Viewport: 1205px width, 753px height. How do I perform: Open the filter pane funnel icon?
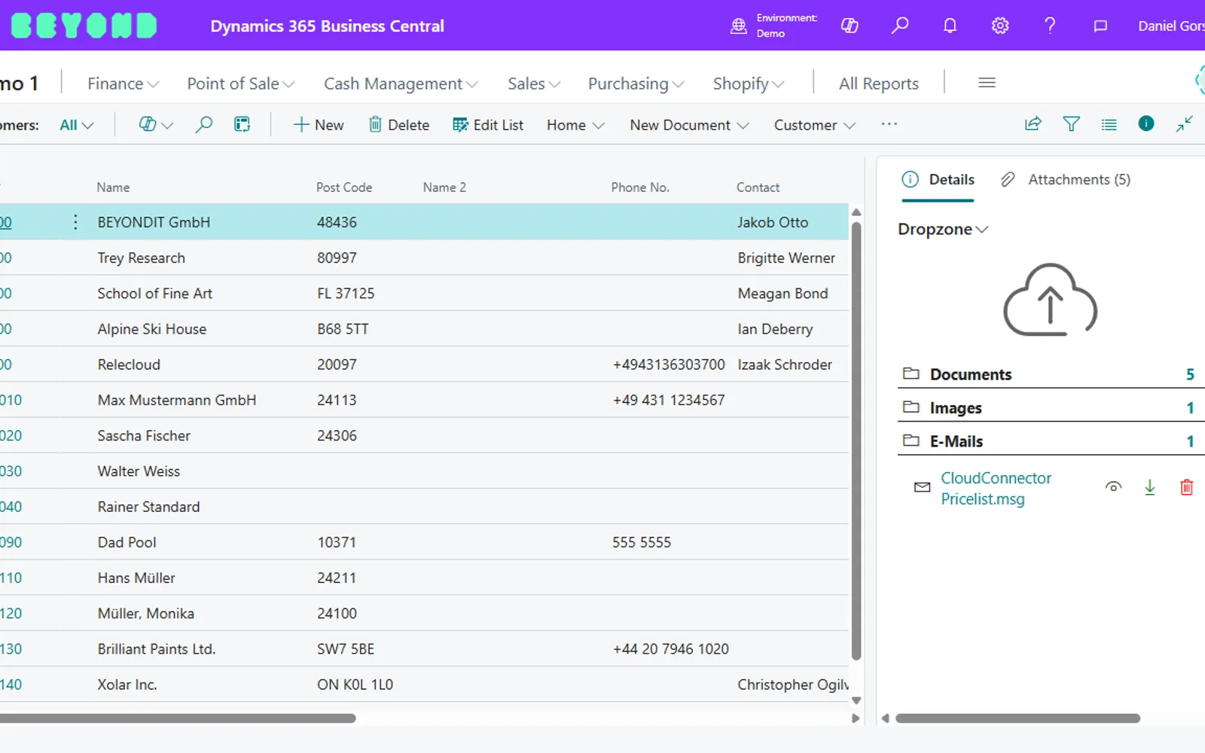tap(1071, 123)
